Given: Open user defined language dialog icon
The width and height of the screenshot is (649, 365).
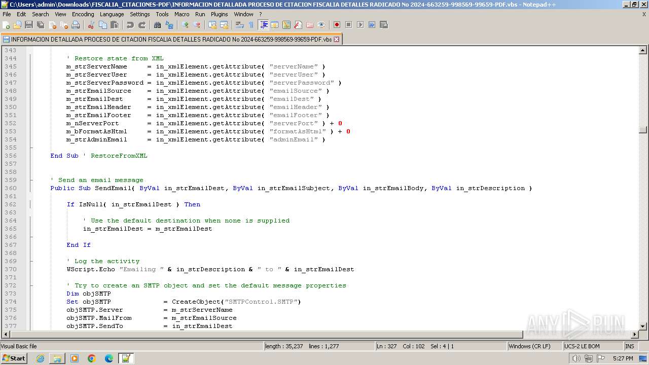Looking at the screenshot, I should coord(275,25).
